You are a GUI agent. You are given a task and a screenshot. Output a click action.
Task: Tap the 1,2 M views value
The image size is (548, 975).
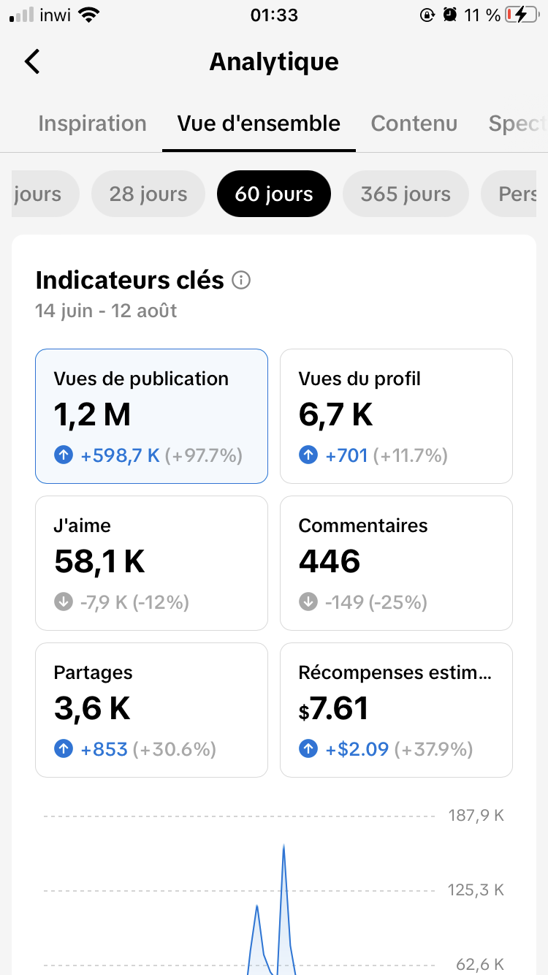tap(92, 415)
